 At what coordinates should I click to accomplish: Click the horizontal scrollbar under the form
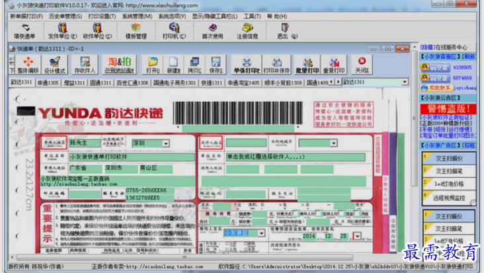tap(184, 257)
